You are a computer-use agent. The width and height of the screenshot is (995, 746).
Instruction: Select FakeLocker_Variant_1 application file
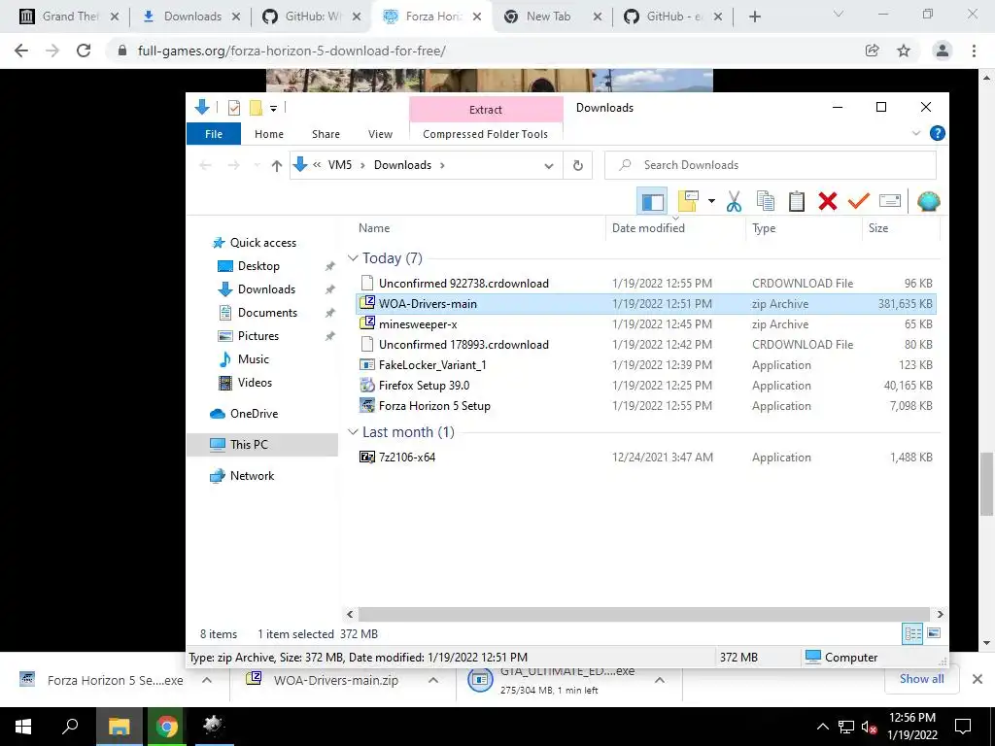[646, 365]
